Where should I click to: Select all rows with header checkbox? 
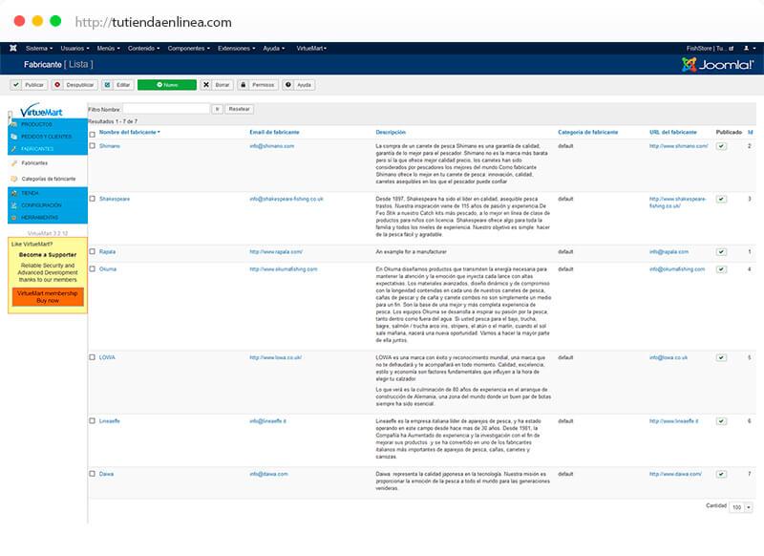(x=93, y=134)
